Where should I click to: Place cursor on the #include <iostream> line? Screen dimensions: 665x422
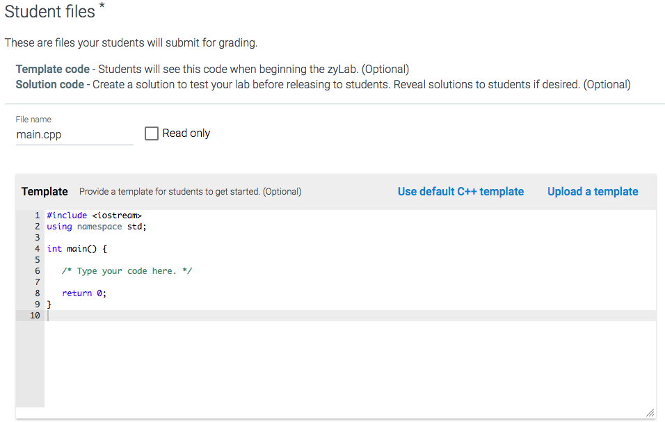pyautogui.click(x=94, y=216)
